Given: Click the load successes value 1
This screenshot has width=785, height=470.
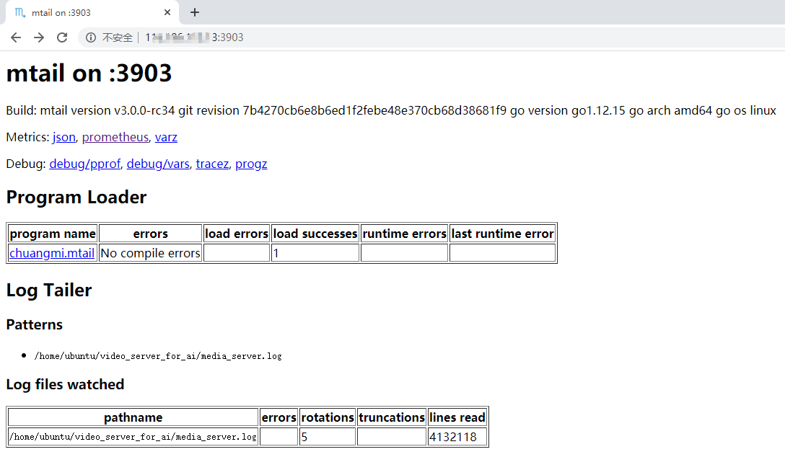Looking at the screenshot, I should click(x=315, y=253).
